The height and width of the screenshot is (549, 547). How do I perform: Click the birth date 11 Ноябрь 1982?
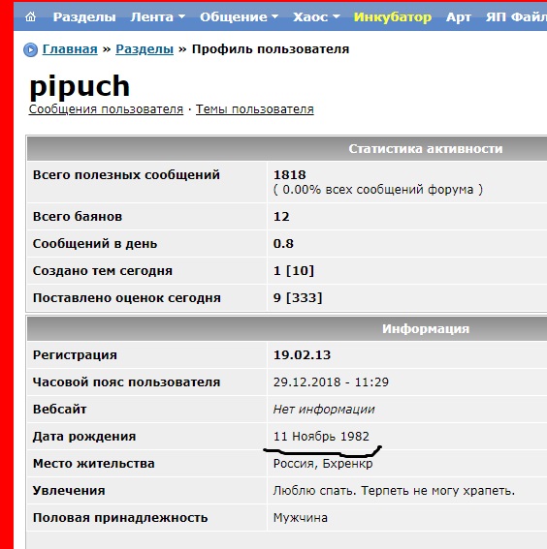(321, 437)
